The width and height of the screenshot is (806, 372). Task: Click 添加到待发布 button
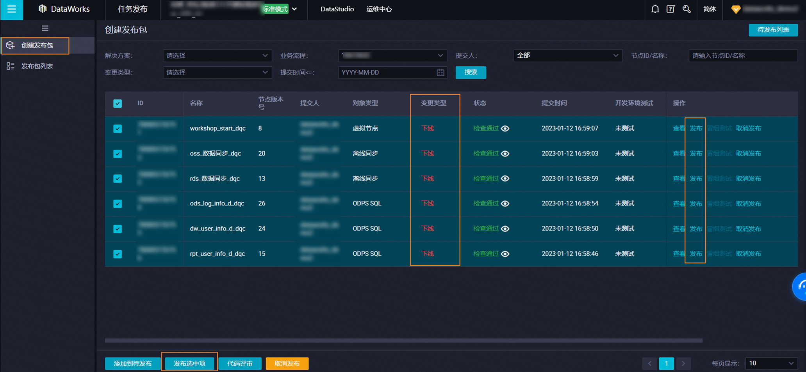pyautogui.click(x=133, y=363)
